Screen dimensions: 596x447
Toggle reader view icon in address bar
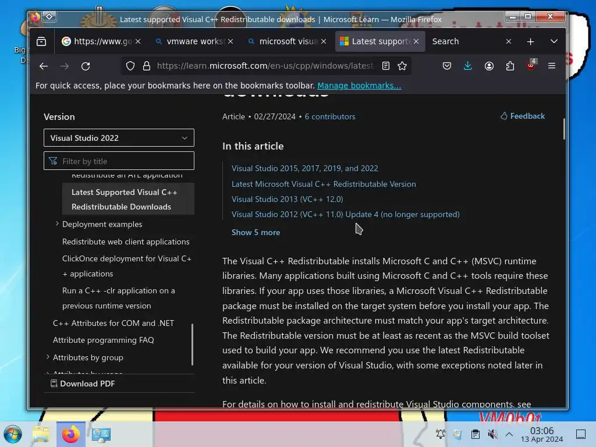pyautogui.click(x=385, y=66)
